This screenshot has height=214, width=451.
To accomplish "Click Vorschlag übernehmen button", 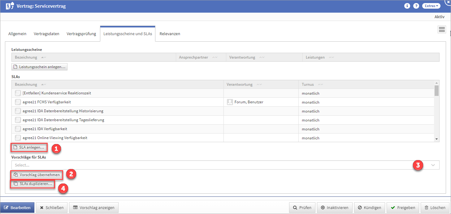I will pos(37,175).
